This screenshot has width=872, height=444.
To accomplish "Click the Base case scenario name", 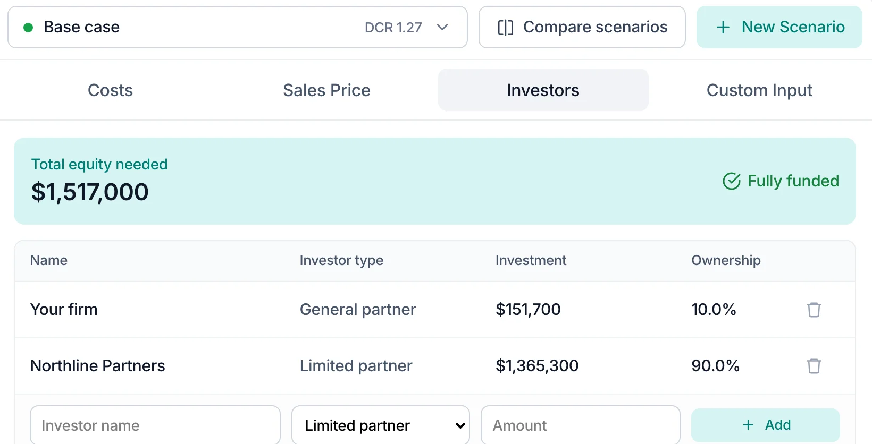I will pyautogui.click(x=82, y=27).
